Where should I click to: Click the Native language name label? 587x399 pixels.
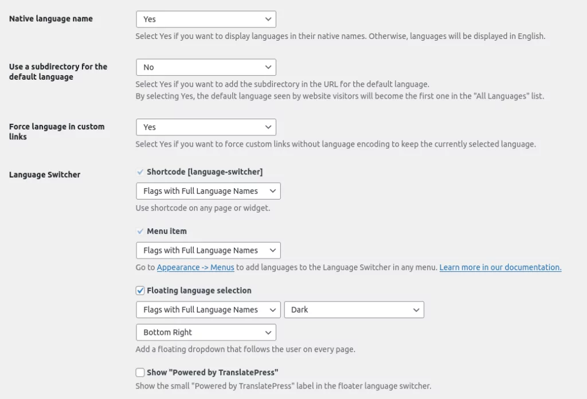51,19
